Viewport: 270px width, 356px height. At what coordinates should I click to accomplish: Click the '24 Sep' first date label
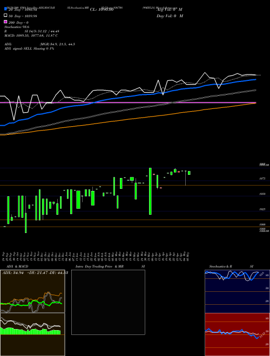[x=4, y=256]
